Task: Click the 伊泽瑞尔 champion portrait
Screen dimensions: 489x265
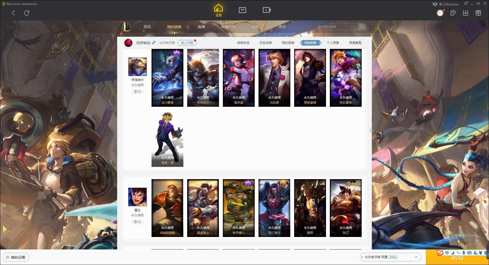Action: (138, 67)
